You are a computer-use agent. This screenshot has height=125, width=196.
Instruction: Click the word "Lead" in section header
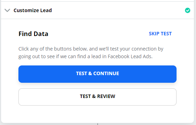pos(46,10)
